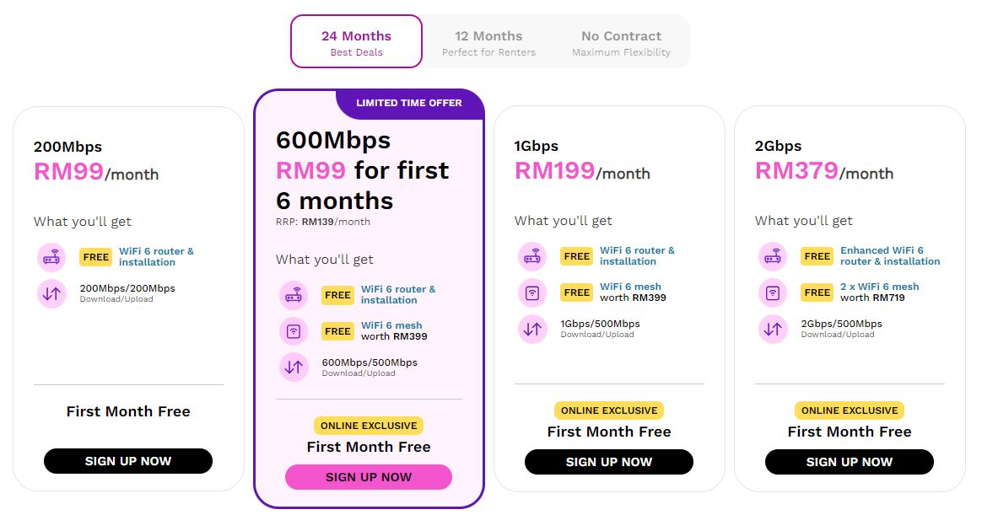Click the WiFi 6 router icon on 200Mbps plan
982x515 pixels.
[x=51, y=256]
